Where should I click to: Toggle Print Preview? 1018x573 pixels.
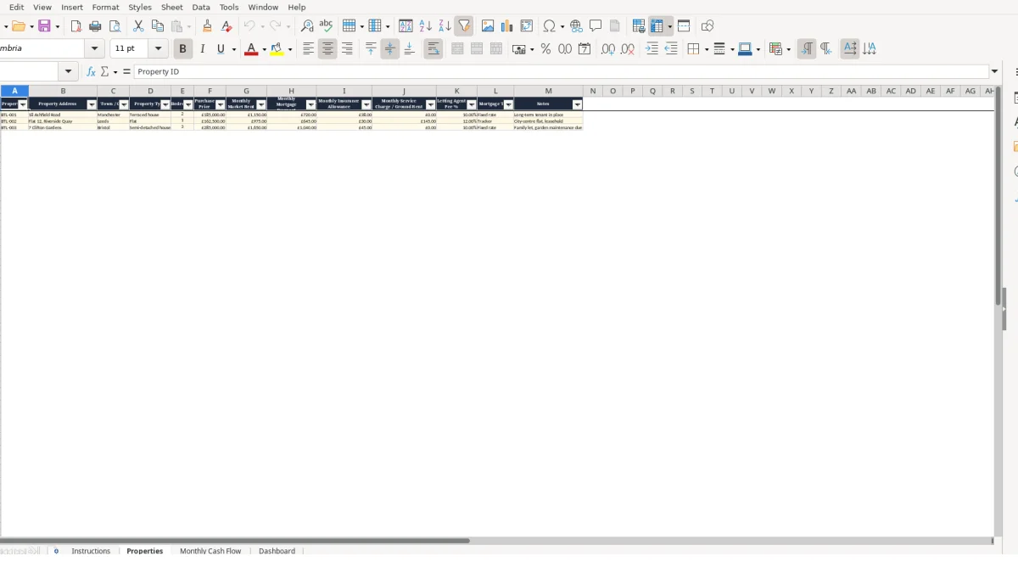(x=115, y=26)
